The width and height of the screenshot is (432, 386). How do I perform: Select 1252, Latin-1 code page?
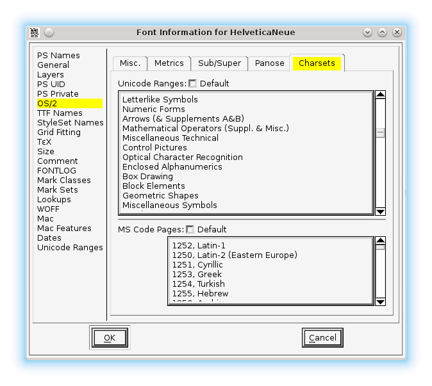click(199, 246)
